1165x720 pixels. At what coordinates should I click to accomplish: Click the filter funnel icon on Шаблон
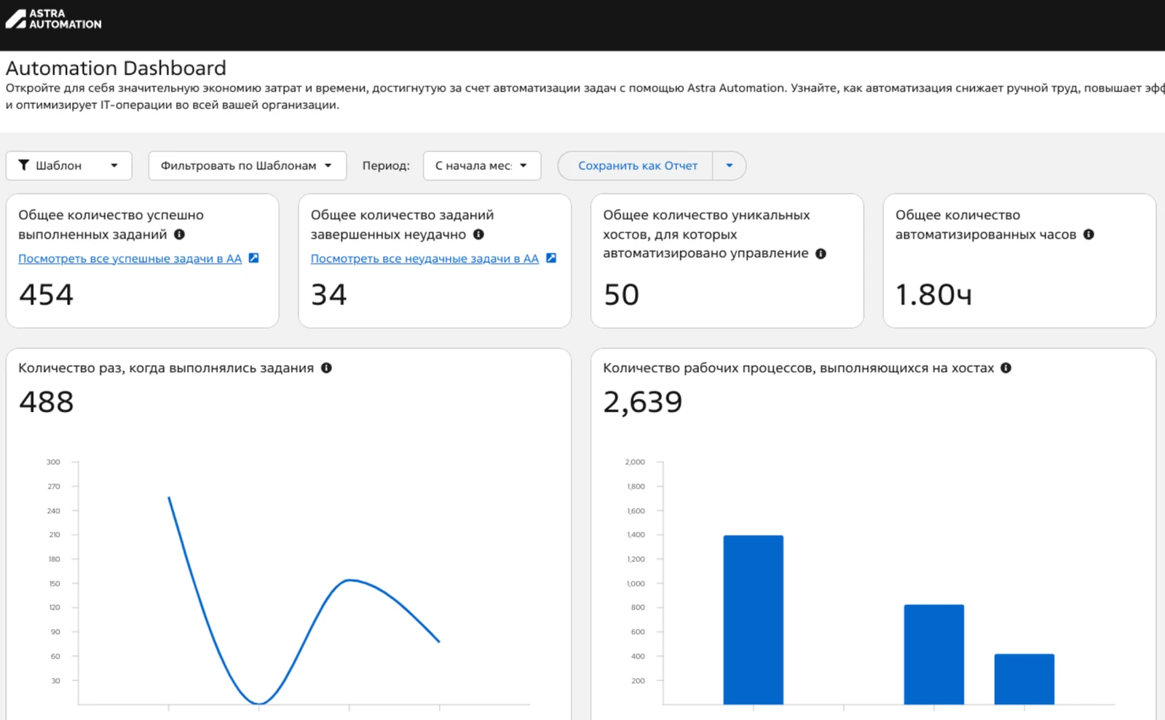23,165
